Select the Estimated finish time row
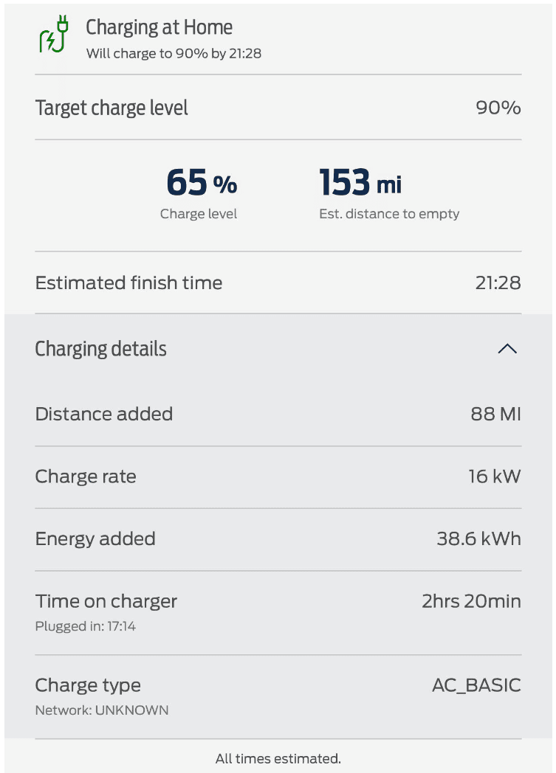The height and width of the screenshot is (773, 556). [278, 282]
